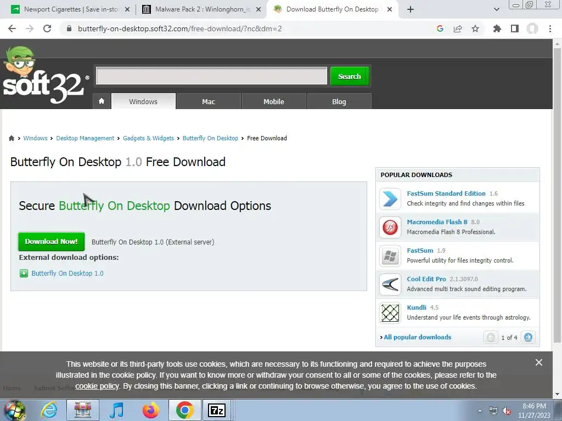Click the page vertical scrollbar

pyautogui.click(x=557, y=195)
